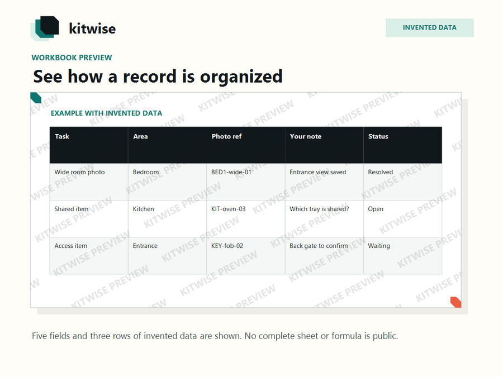Screen dimensions: 503x377
Task: Select the Entrance area cell
Action: coord(167,255)
